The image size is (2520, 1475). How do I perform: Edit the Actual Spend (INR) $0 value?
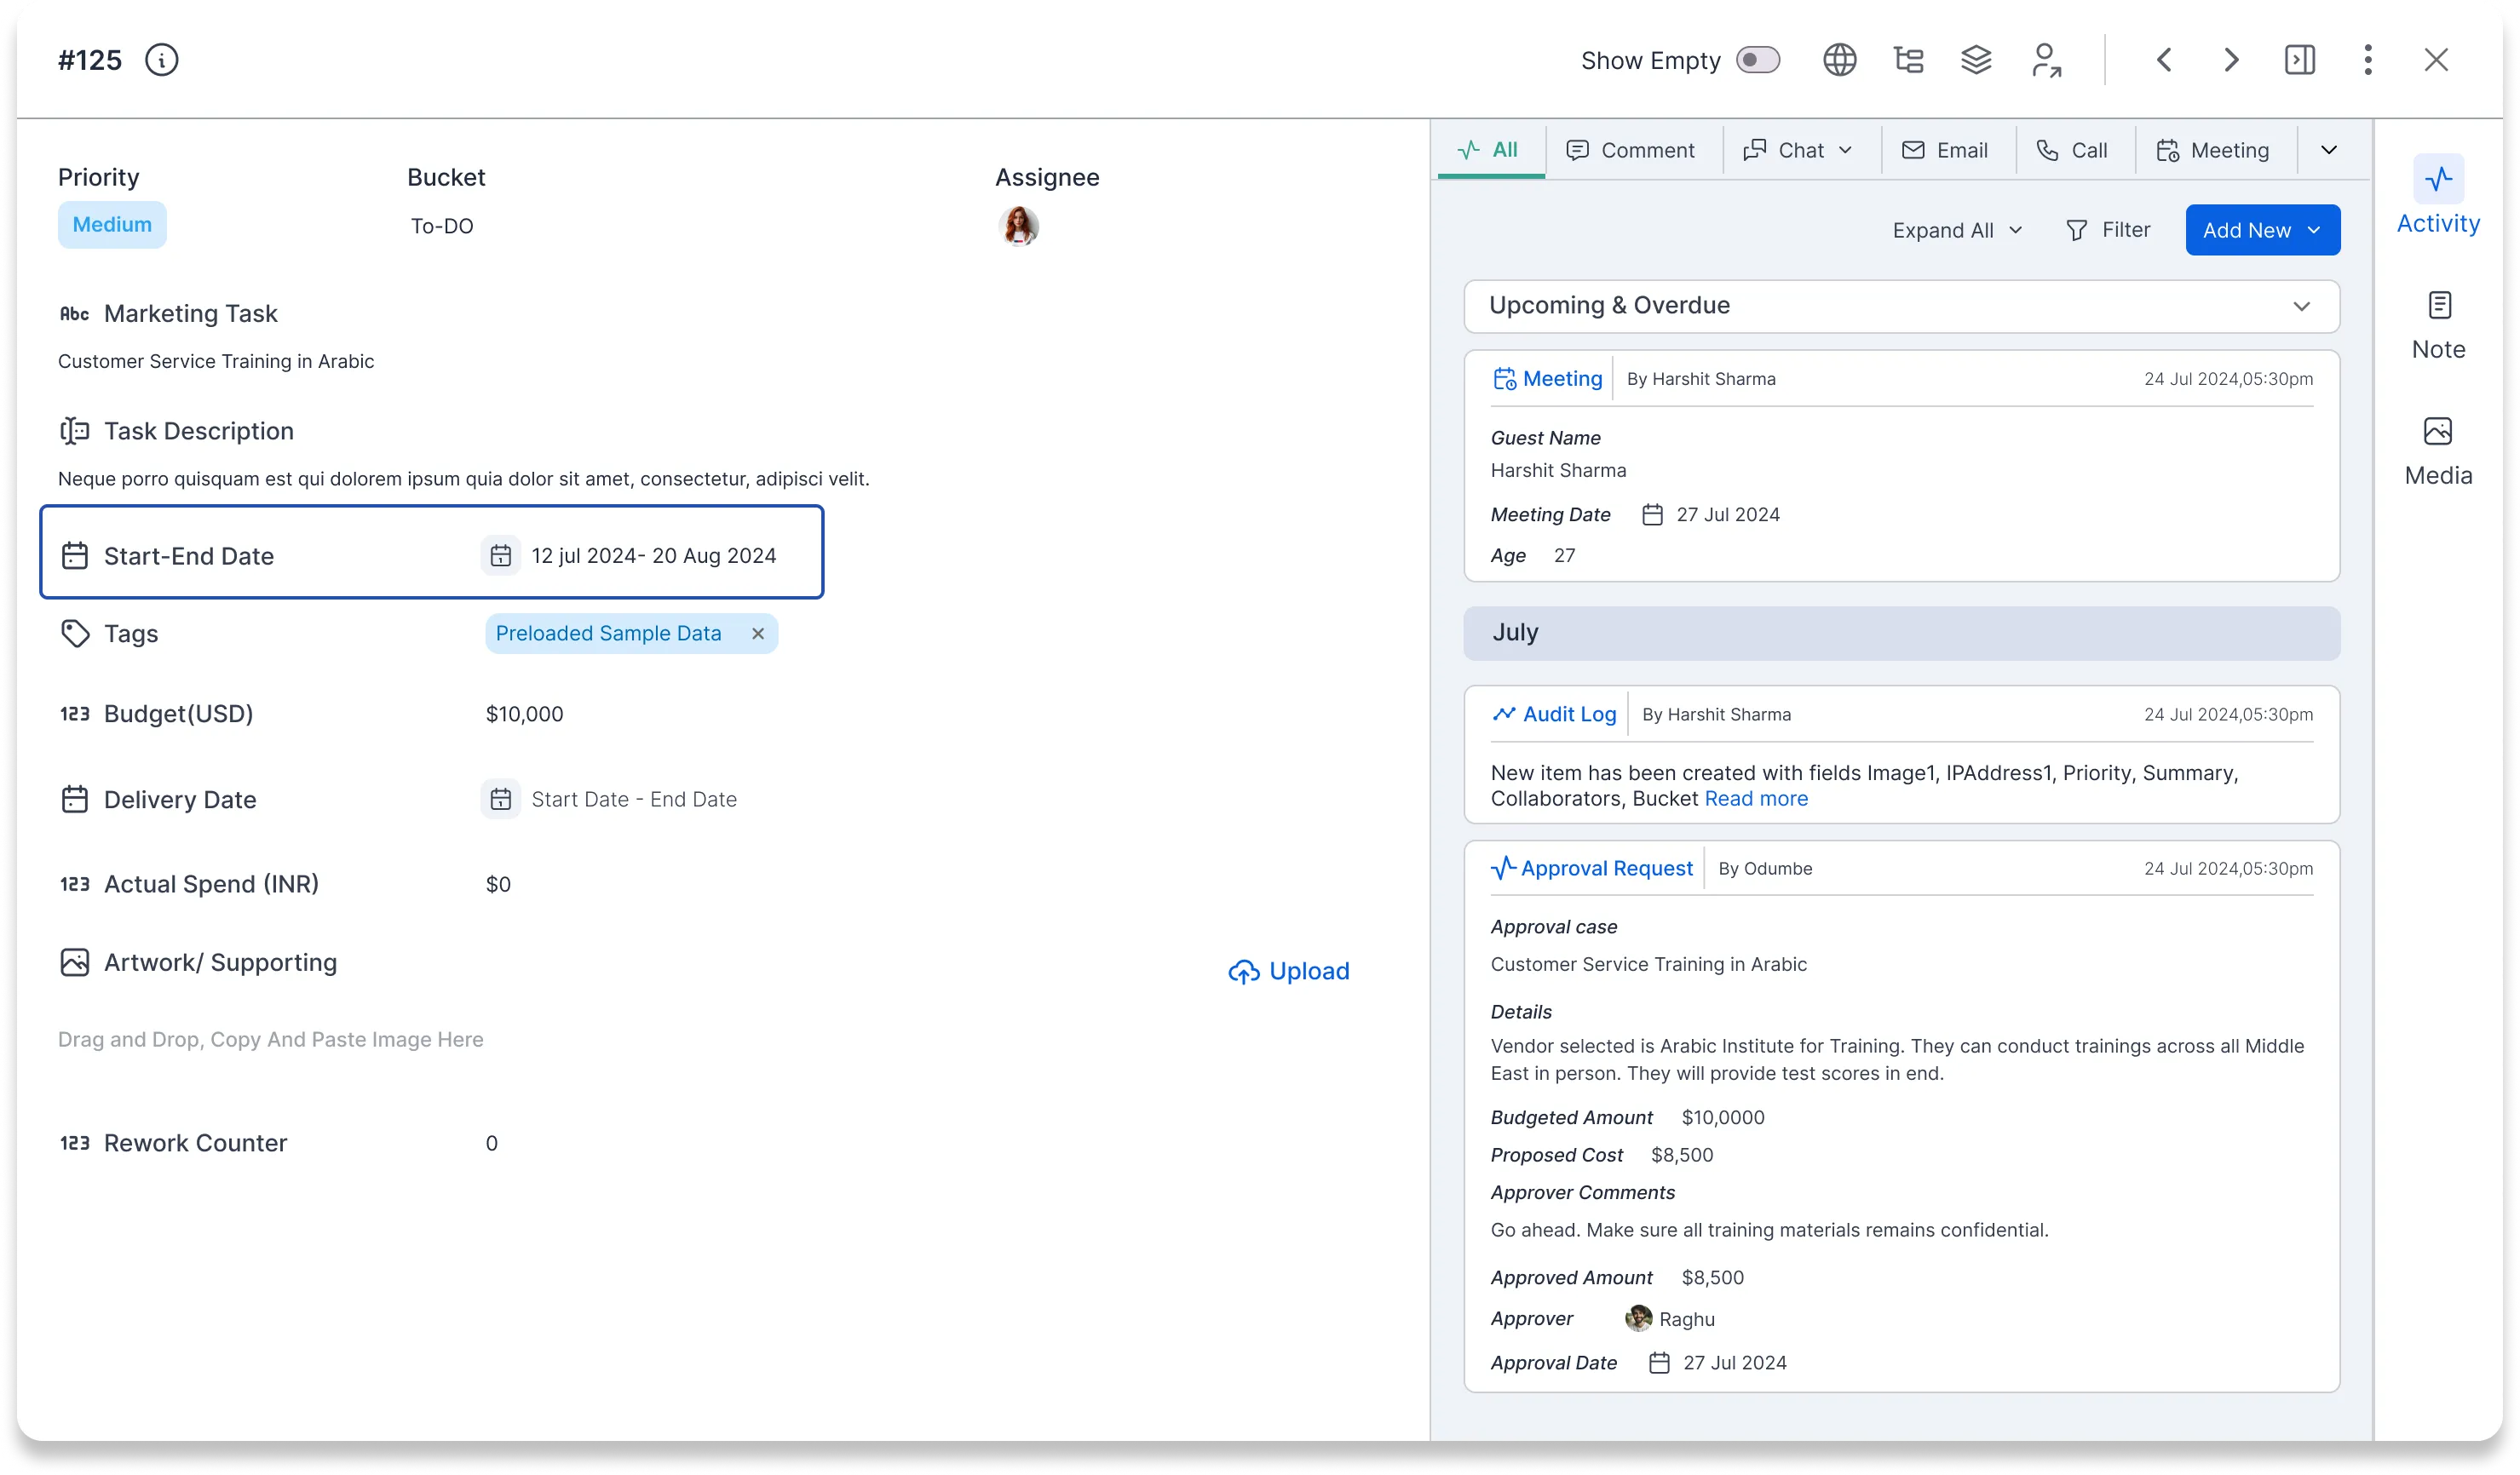[x=498, y=884]
